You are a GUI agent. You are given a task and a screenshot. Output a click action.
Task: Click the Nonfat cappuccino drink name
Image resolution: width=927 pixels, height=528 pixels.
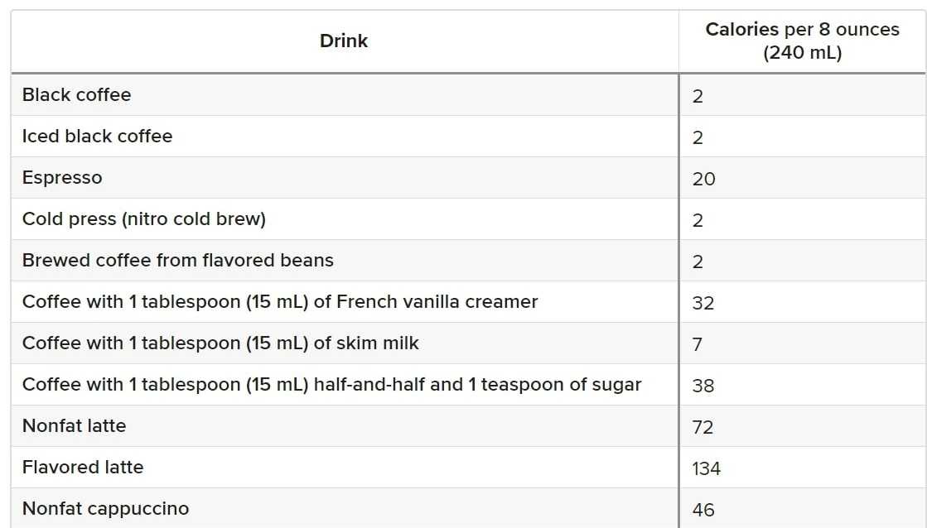coord(105,509)
